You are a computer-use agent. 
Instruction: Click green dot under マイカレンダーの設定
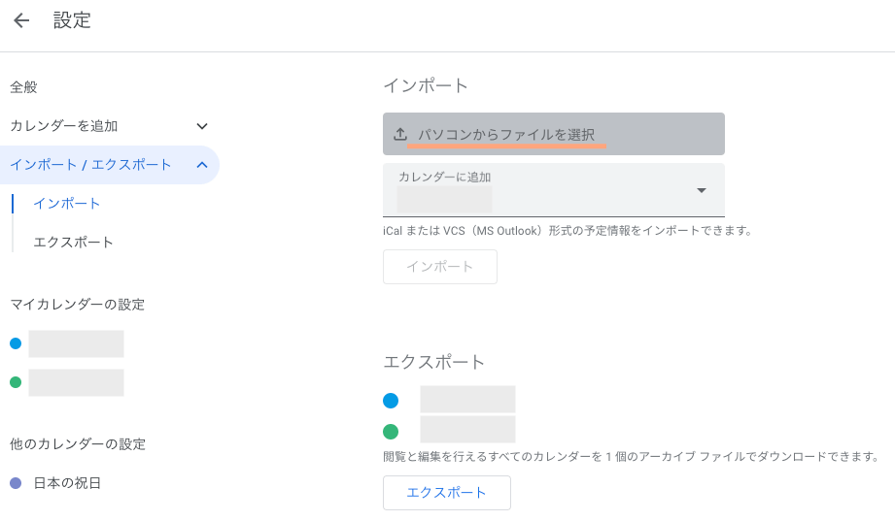click(15, 382)
